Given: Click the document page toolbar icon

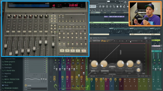Looking at the screenshot, I should [x=117, y=7].
